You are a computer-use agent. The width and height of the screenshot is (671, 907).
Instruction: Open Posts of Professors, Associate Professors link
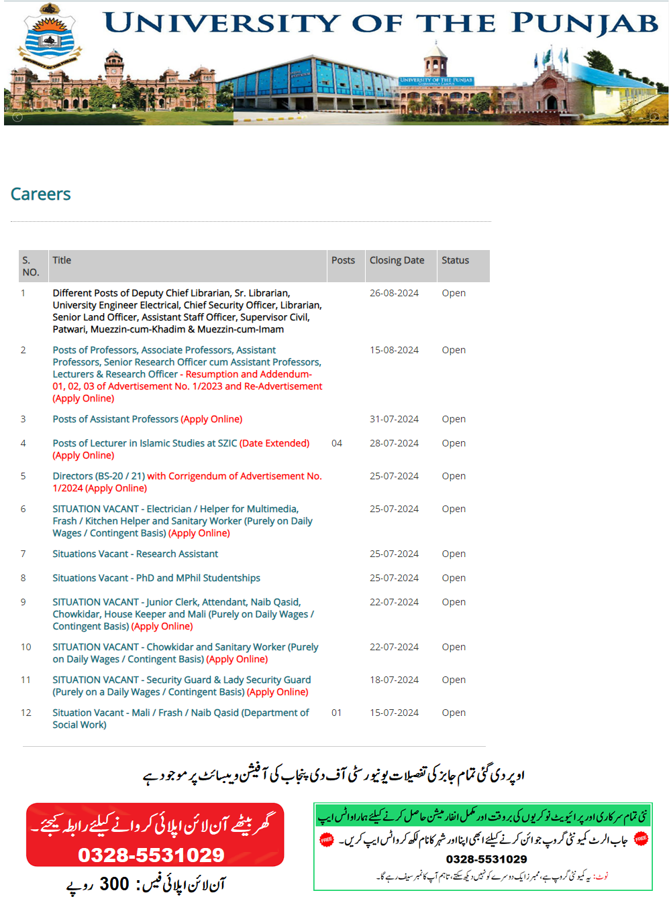pos(164,350)
